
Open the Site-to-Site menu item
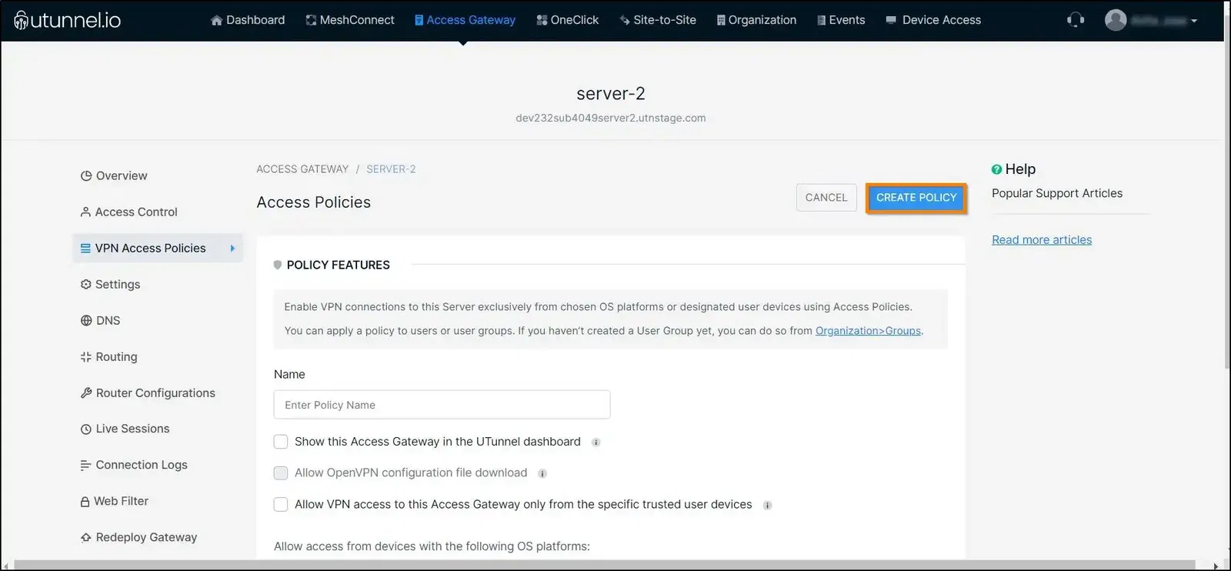pyautogui.click(x=658, y=20)
